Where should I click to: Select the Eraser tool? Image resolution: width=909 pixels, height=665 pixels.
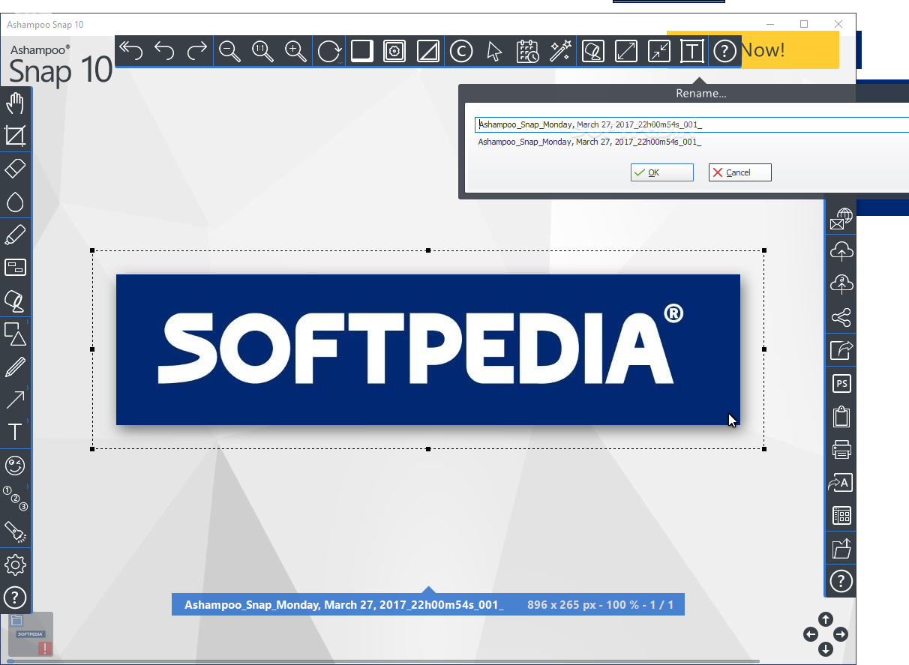(15, 169)
